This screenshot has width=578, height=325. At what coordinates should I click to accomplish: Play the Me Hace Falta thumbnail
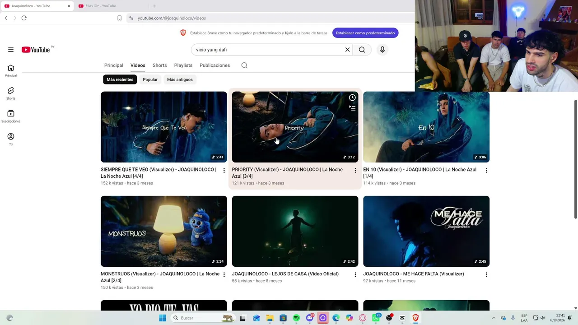pos(426,231)
